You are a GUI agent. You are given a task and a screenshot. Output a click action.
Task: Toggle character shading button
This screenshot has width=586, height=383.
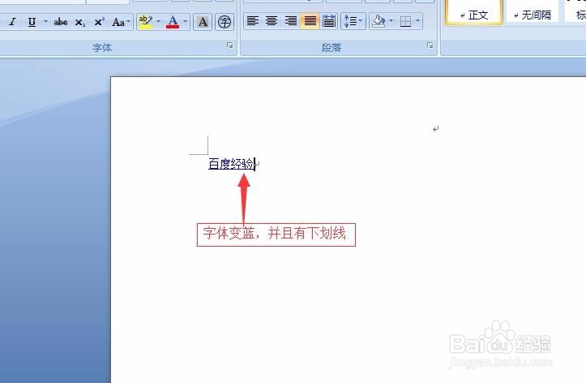tap(203, 22)
